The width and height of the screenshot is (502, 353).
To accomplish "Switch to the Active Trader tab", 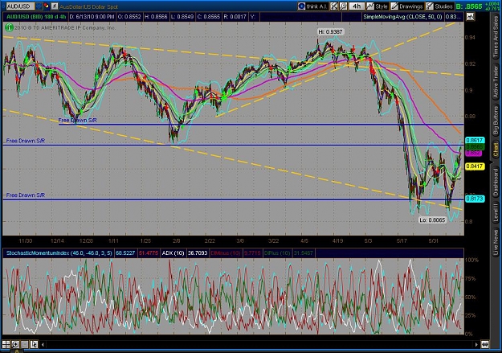I will tap(496, 82).
